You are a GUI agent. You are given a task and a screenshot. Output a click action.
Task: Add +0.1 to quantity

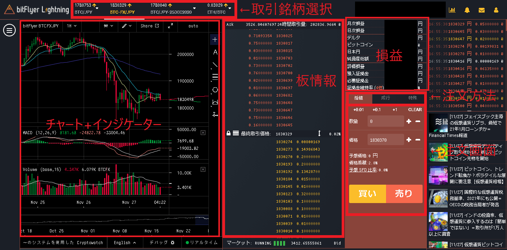click(x=377, y=110)
